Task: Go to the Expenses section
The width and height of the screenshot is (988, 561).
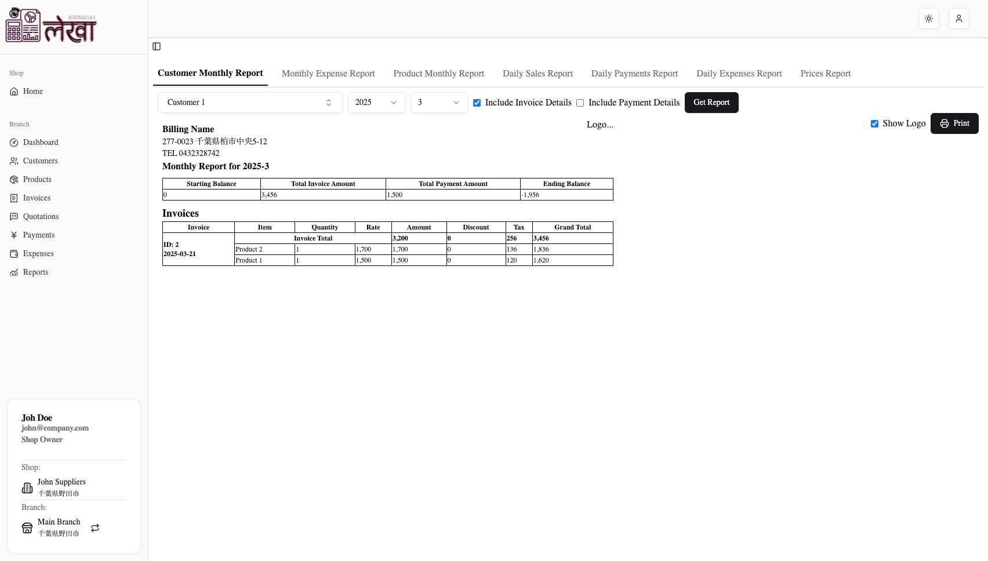Action: point(38,253)
